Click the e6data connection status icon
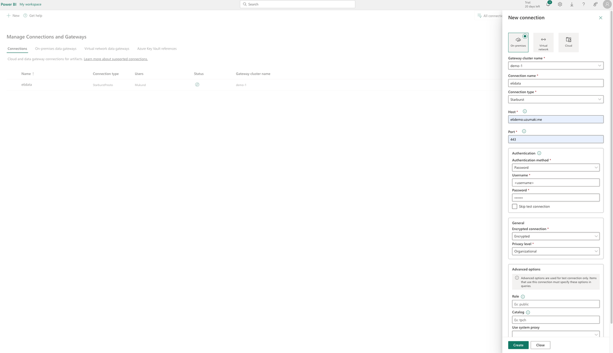613x353 pixels. (x=197, y=85)
